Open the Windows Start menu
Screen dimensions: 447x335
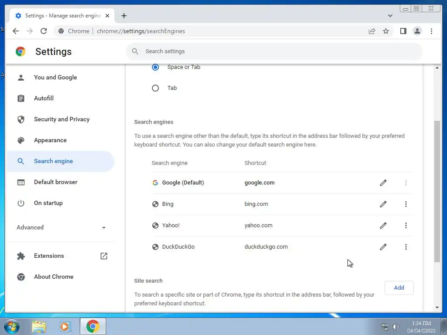(x=12, y=326)
